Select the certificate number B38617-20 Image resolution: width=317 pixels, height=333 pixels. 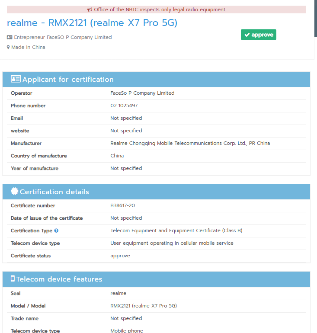point(122,205)
